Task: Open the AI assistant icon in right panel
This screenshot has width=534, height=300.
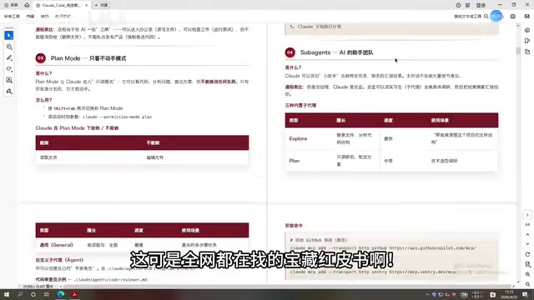Action: [x=527, y=30]
